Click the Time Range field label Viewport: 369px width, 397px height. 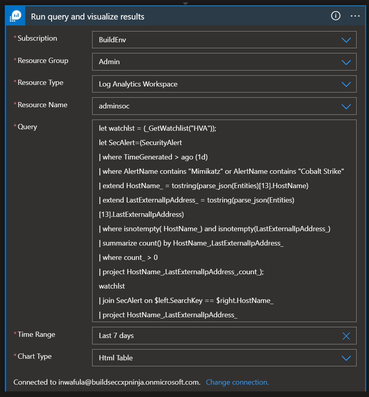(x=36, y=334)
